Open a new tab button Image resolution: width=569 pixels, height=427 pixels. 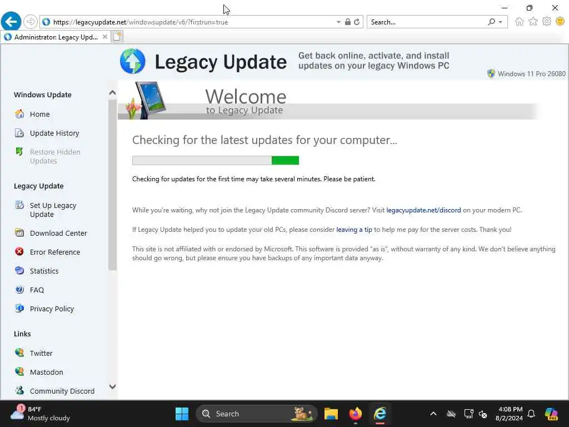tap(117, 37)
